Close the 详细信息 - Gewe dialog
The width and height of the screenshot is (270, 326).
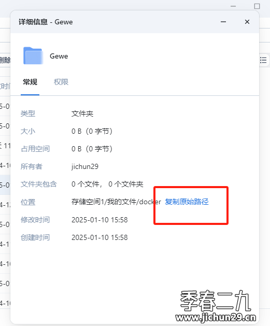click(x=247, y=22)
